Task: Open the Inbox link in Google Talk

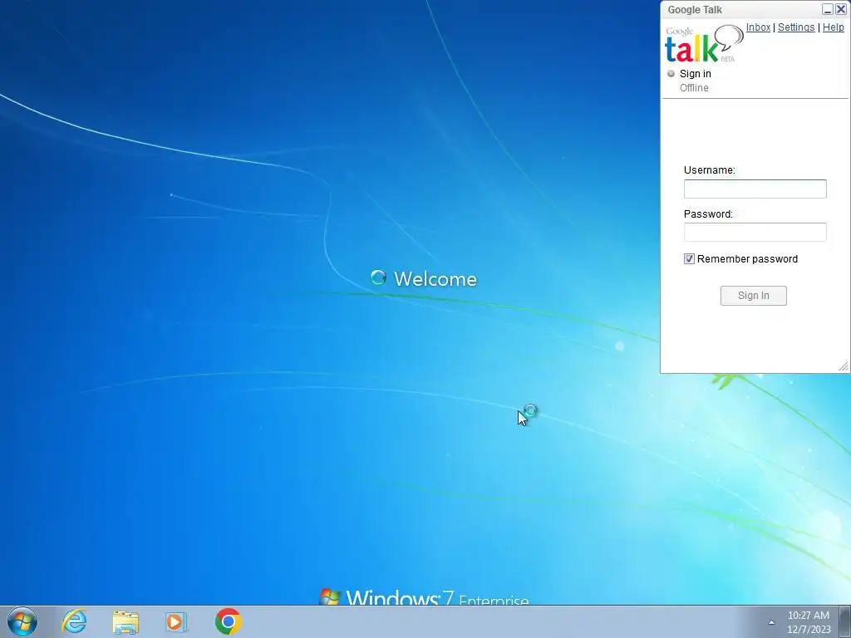Action: click(x=758, y=27)
